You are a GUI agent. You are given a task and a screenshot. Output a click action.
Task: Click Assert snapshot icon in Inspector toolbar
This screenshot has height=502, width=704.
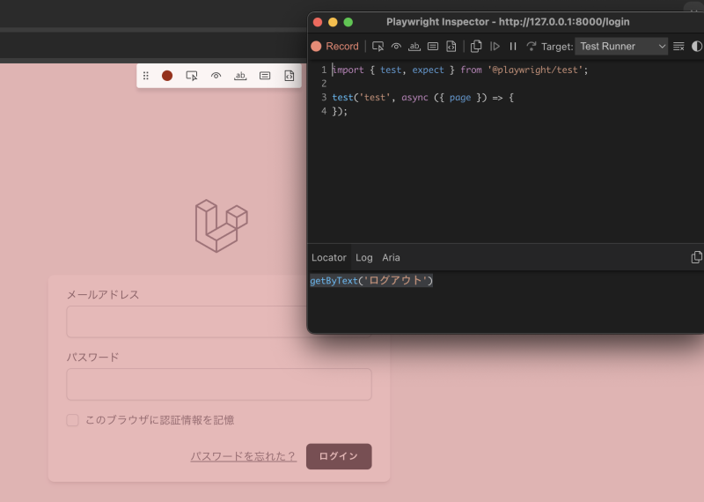[x=451, y=47]
